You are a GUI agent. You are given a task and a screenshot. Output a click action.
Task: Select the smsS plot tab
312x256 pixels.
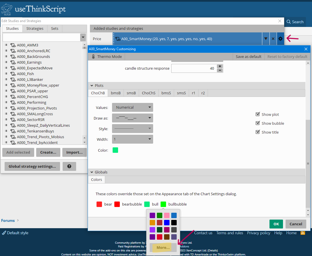181,93
